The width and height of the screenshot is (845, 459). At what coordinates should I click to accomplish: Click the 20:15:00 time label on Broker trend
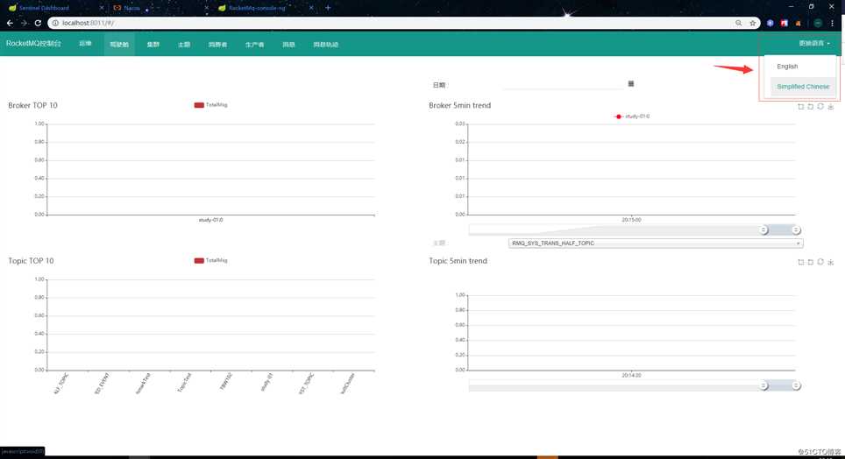coord(631,220)
